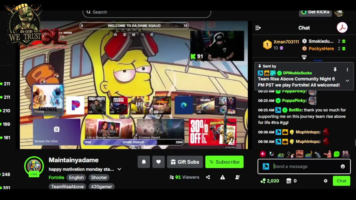Open Xman703111 top gifter profile
Screen dimensions: 356x200
[x=286, y=42]
